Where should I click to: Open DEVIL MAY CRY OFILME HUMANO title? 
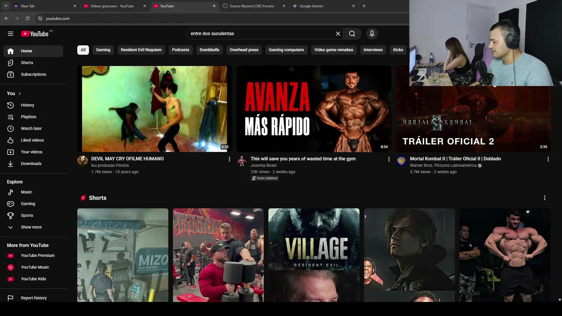point(127,159)
